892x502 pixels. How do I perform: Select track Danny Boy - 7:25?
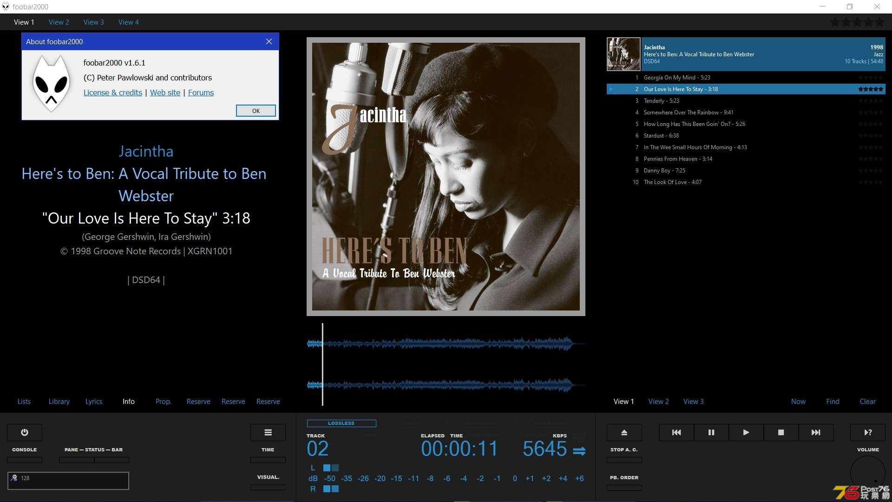coord(746,171)
